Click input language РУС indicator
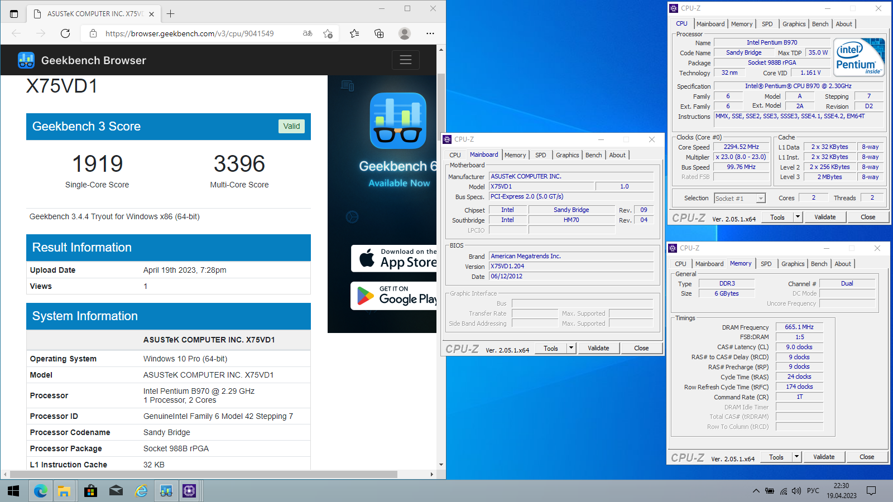 pyautogui.click(x=813, y=491)
